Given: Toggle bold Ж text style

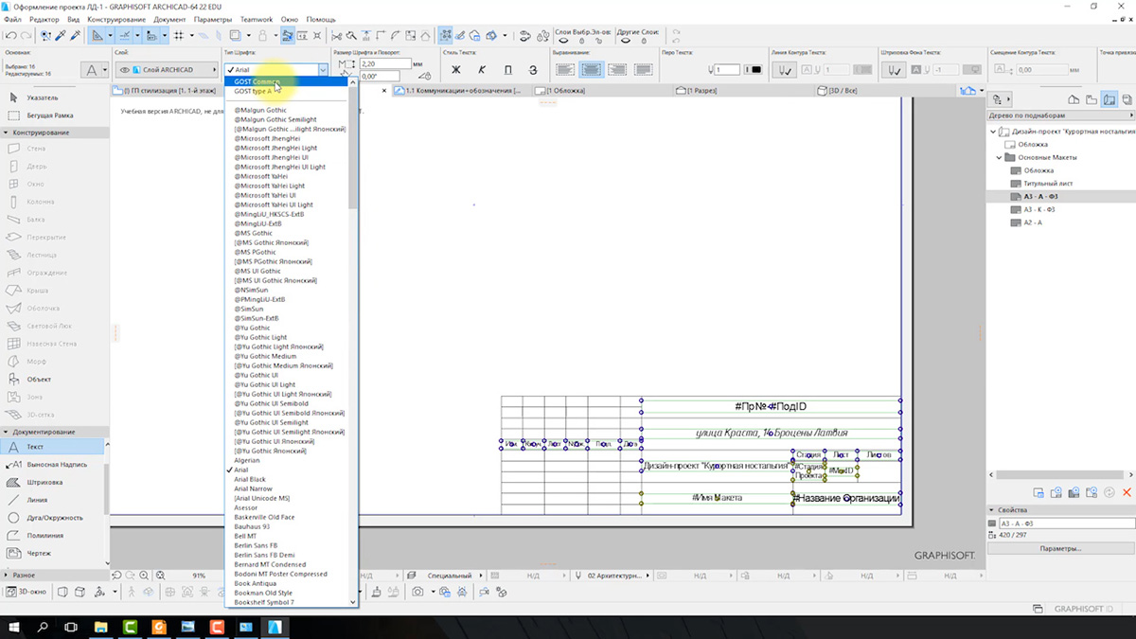Looking at the screenshot, I should click(455, 70).
